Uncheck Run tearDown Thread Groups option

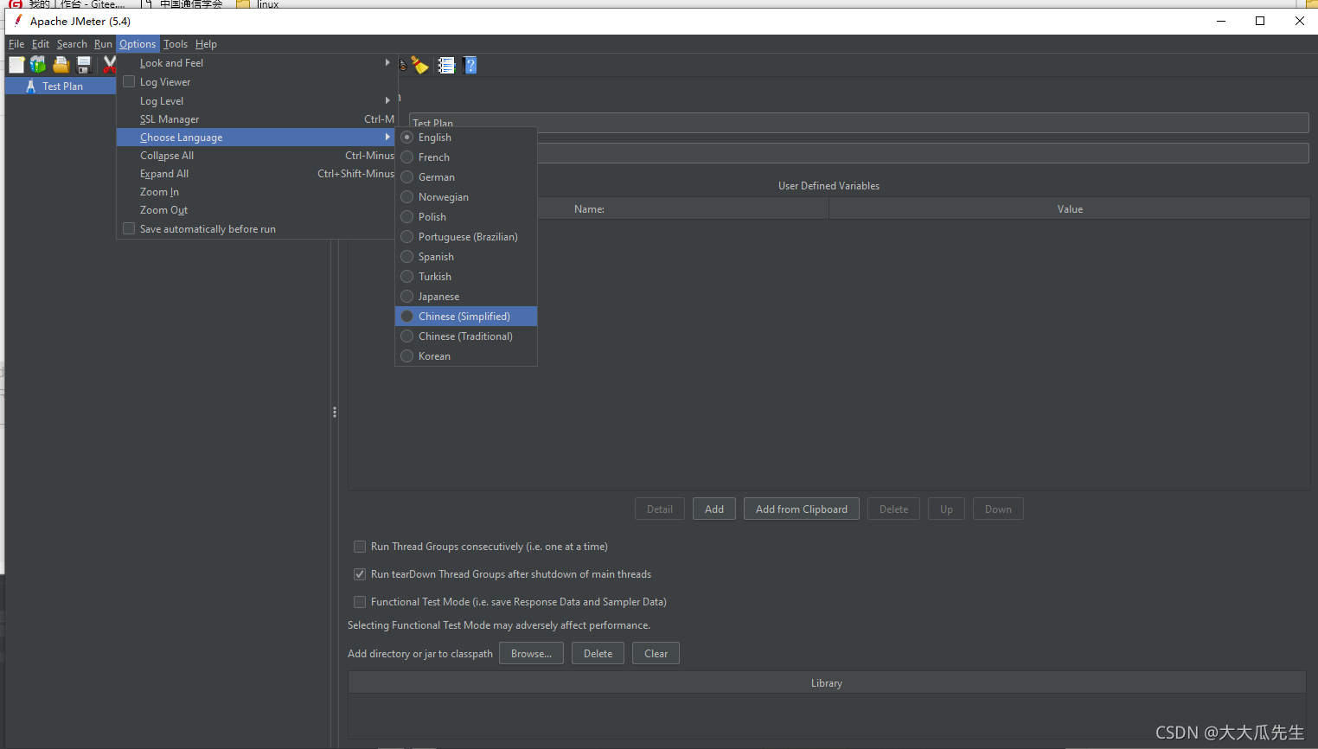point(360,574)
